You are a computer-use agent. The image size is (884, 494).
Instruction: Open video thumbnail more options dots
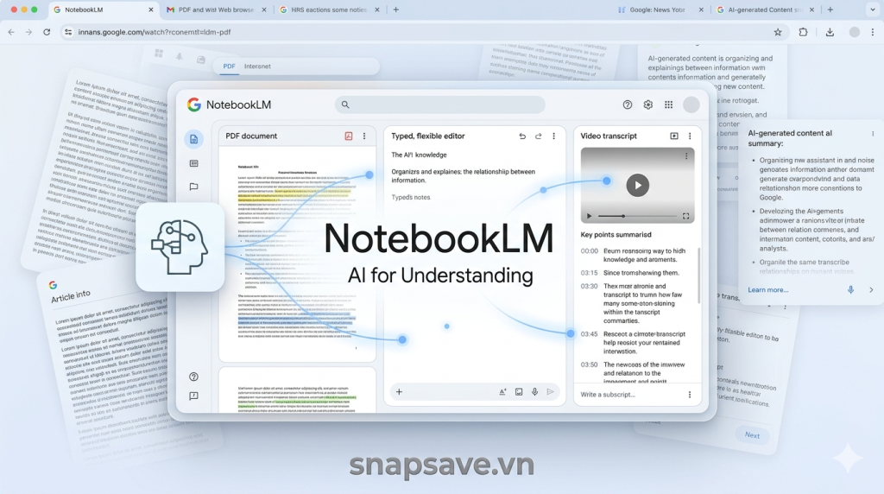point(686,156)
